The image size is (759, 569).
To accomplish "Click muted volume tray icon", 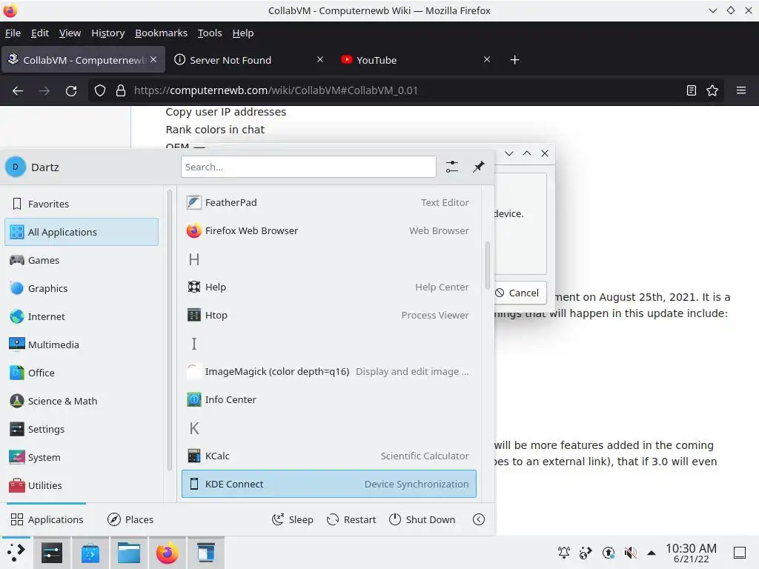I will coord(630,552).
